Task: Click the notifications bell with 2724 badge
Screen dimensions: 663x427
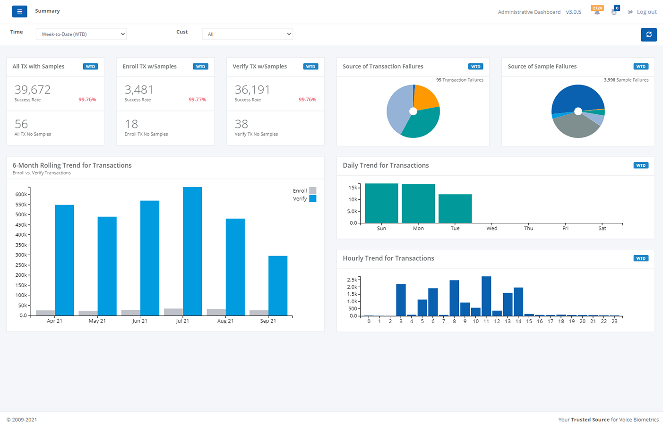Action: coord(597,10)
